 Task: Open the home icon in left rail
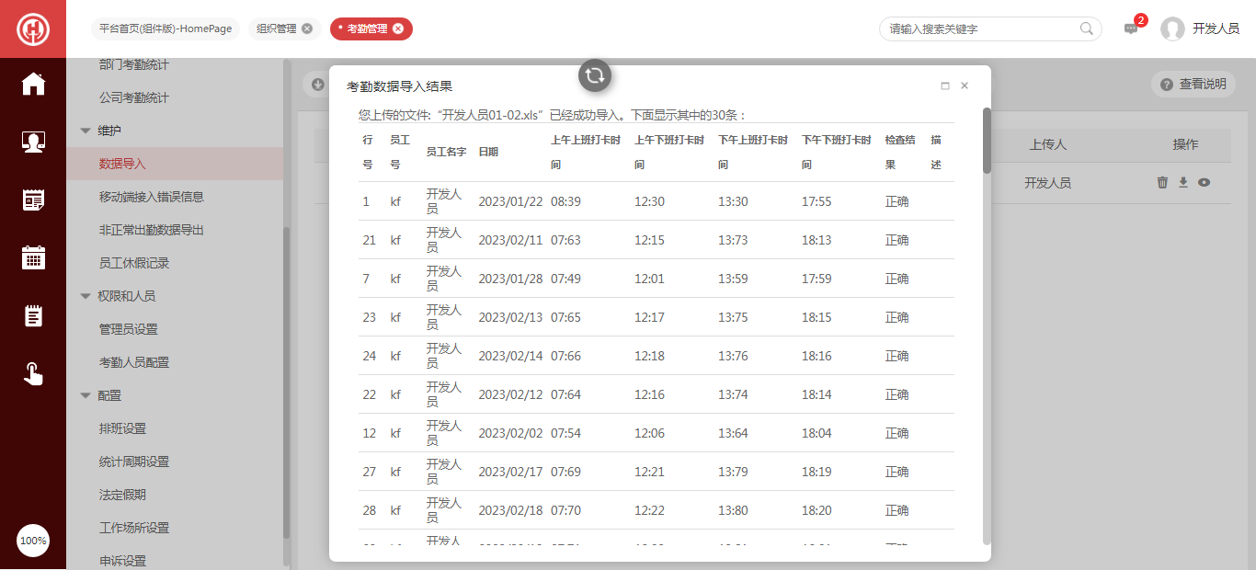click(x=33, y=84)
